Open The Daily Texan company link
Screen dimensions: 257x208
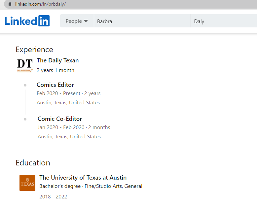[x=58, y=60]
